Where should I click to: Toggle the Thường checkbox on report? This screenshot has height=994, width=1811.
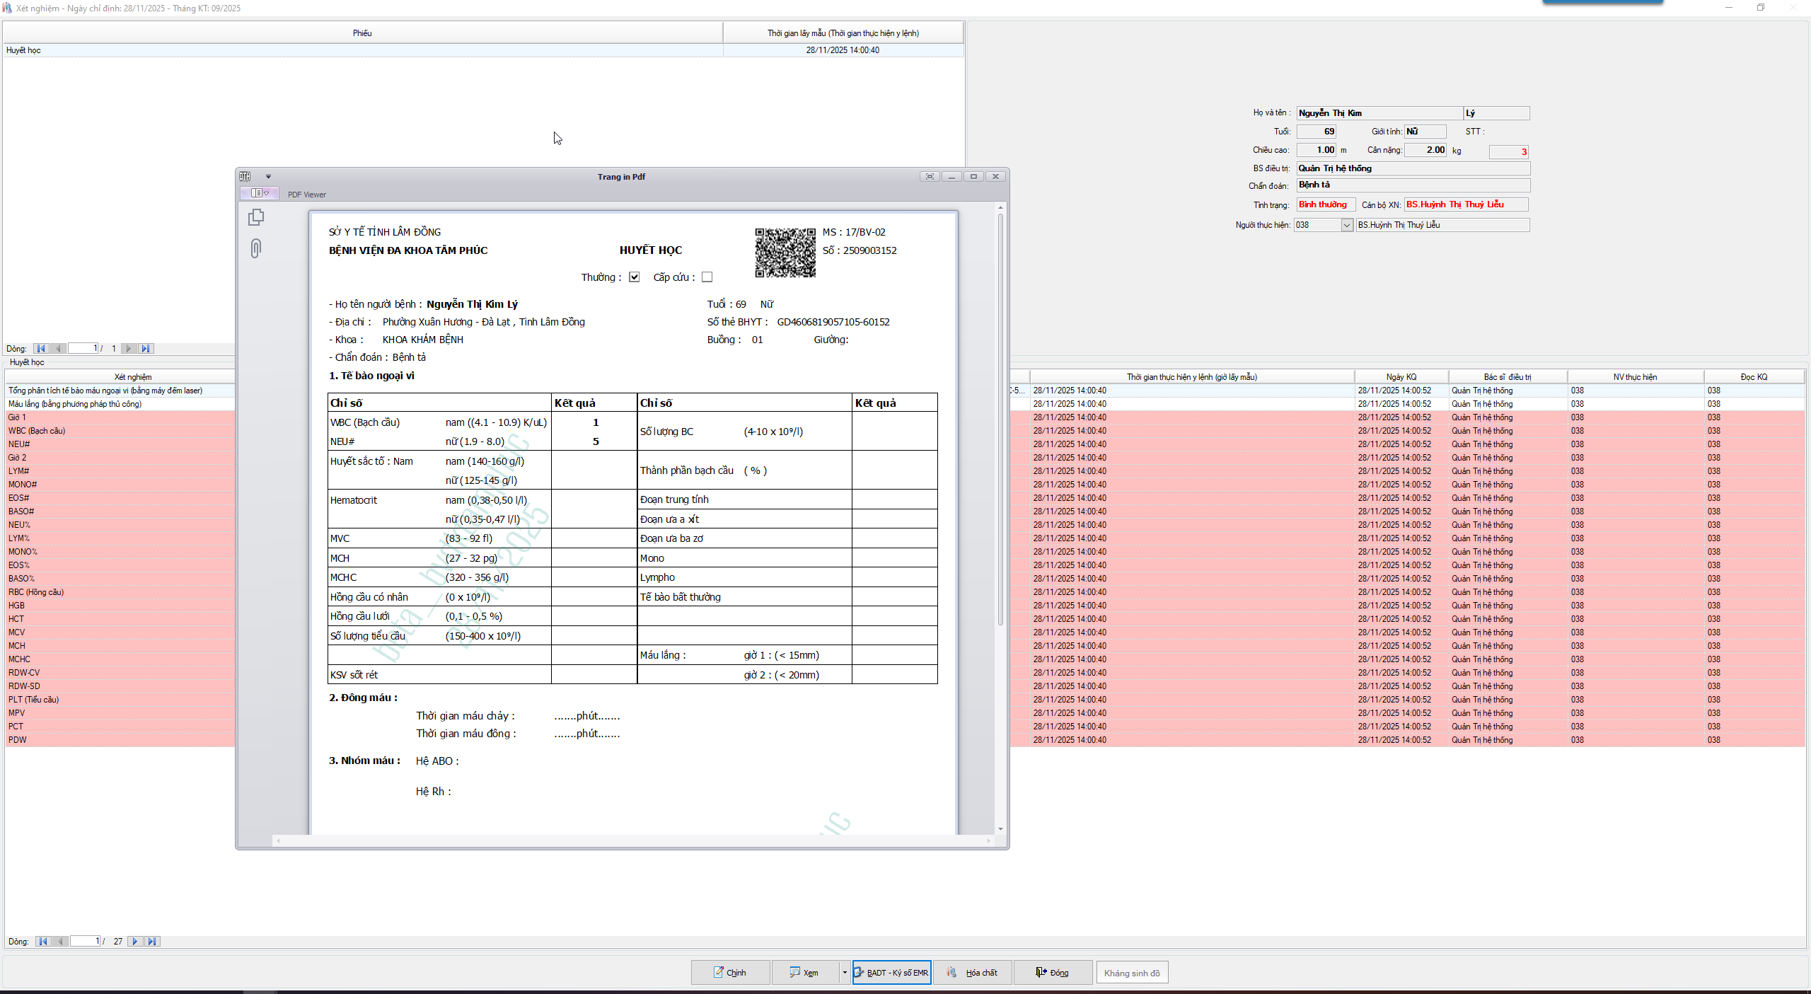coord(635,277)
